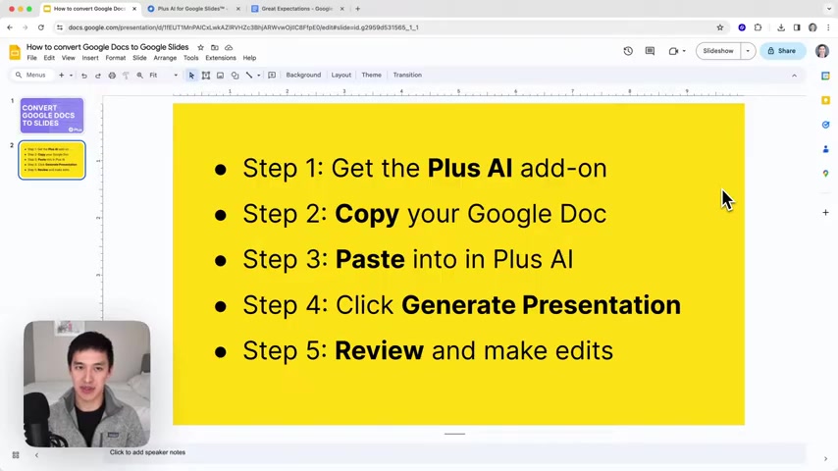Click the print icon

[x=112, y=76]
